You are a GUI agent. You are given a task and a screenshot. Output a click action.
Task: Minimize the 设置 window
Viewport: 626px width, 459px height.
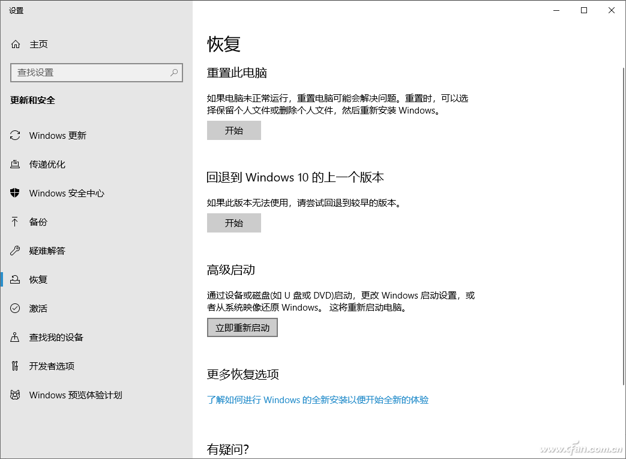(556, 10)
